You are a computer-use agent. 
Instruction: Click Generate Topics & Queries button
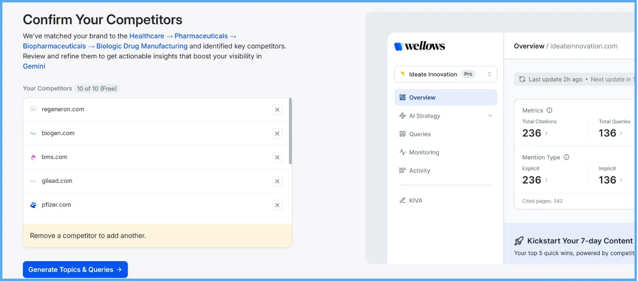coord(75,269)
